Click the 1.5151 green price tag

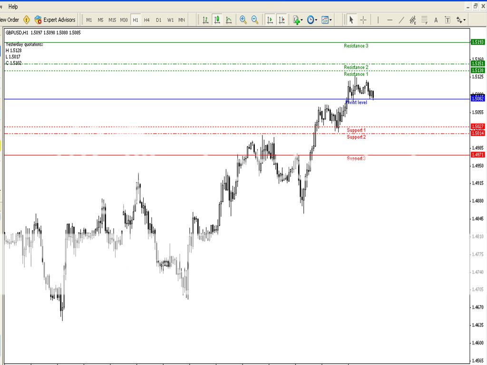click(x=477, y=64)
